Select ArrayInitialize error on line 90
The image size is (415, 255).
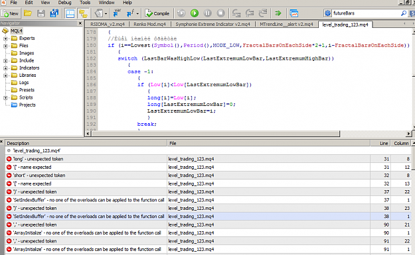[x=208, y=233]
